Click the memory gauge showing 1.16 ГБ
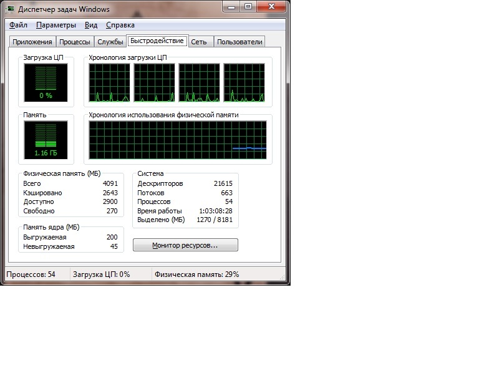Screen dimensions: 479x383 pyautogui.click(x=46, y=140)
